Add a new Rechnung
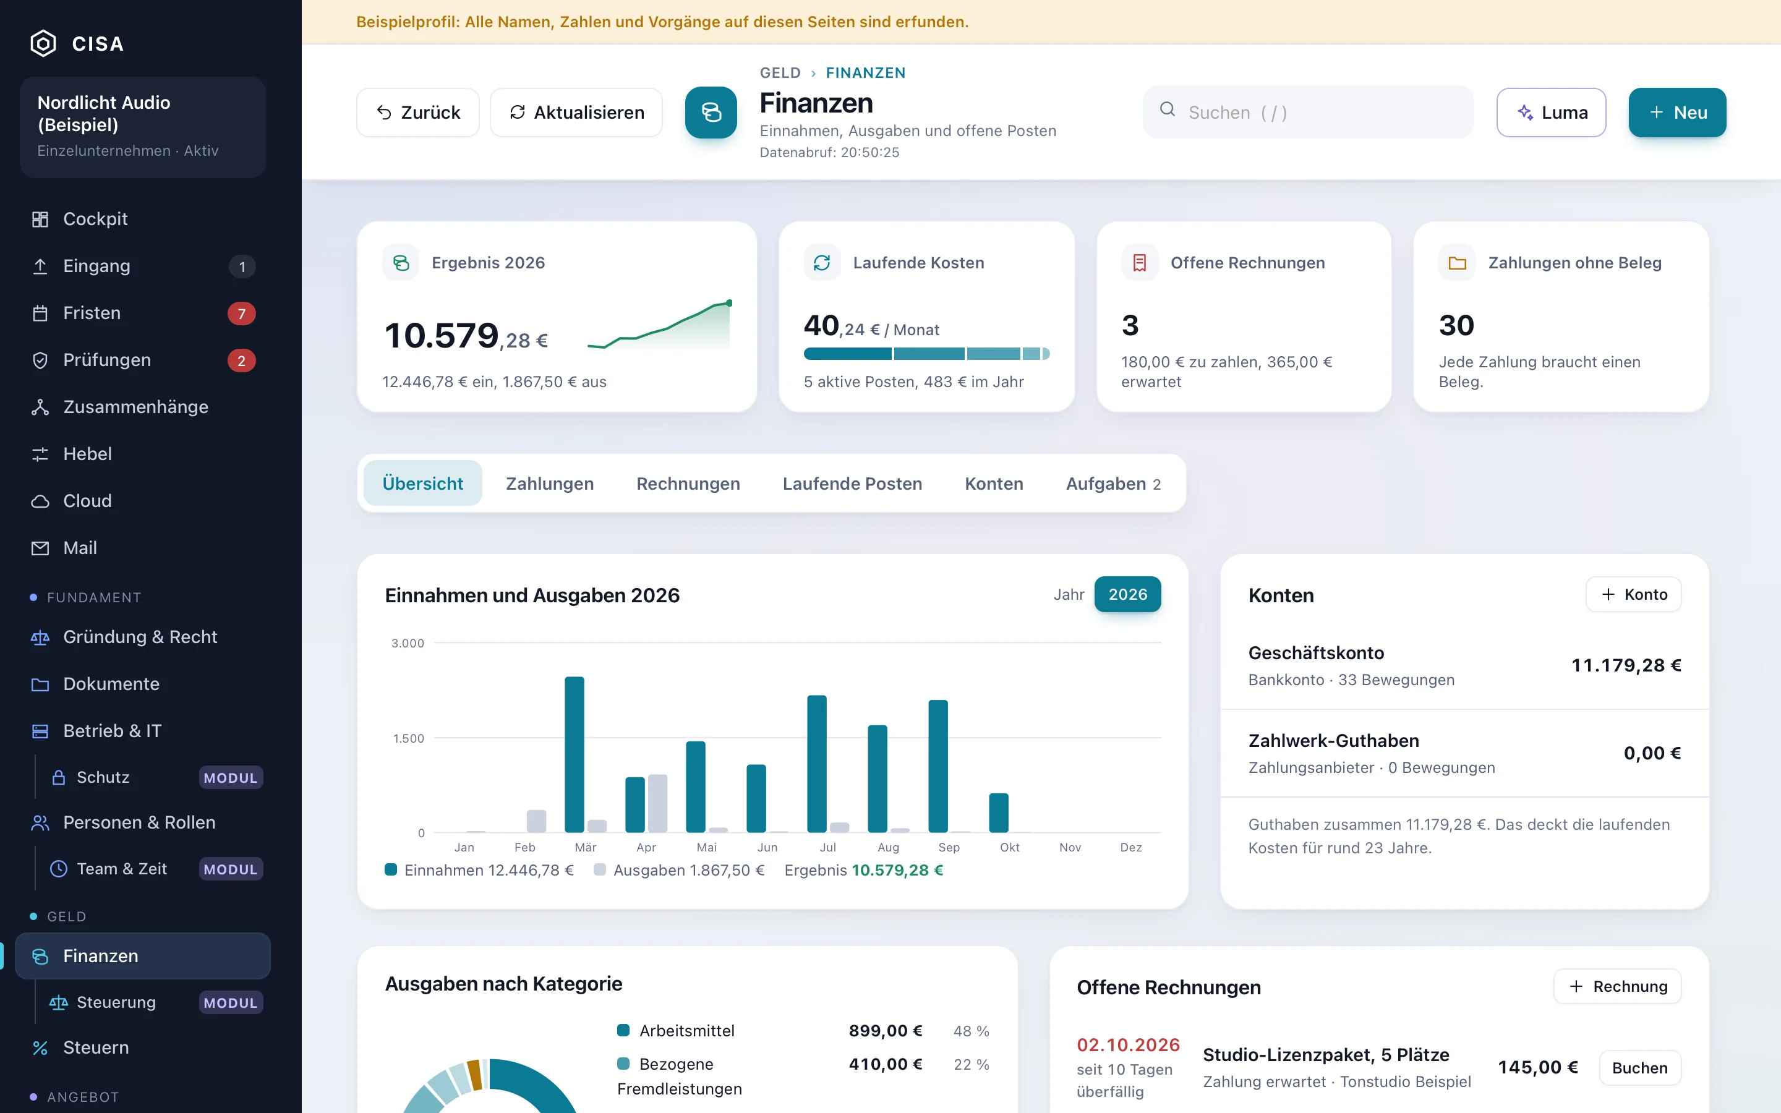 point(1618,986)
